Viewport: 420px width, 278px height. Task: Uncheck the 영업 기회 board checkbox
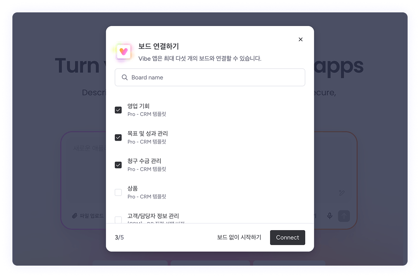coord(118,110)
